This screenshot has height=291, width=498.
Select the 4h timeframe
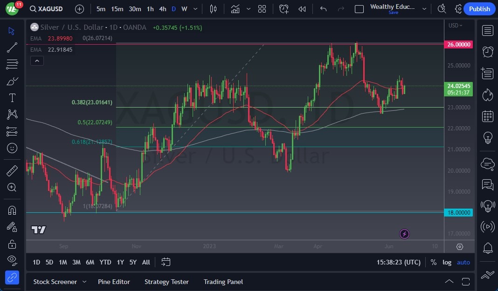point(162,9)
